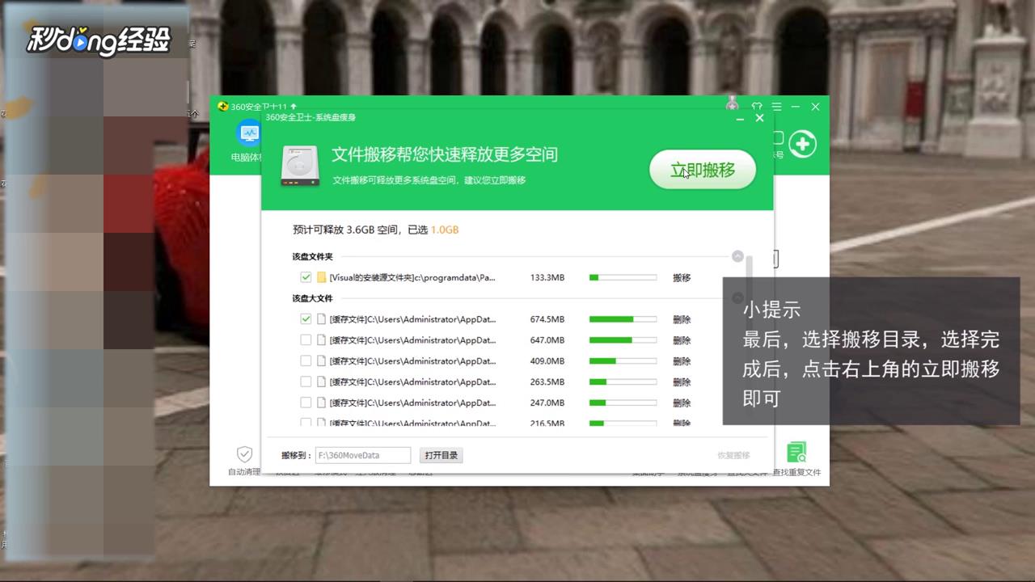The image size is (1035, 582).
Task: Click 删除 for the 247.0MB file
Action: tap(682, 403)
